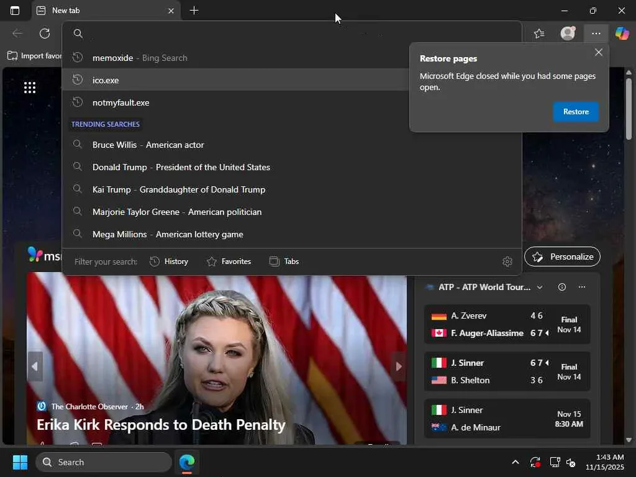Open Sinner vs Shelton match card
Viewport: 636px width, 477px height.
(x=507, y=371)
